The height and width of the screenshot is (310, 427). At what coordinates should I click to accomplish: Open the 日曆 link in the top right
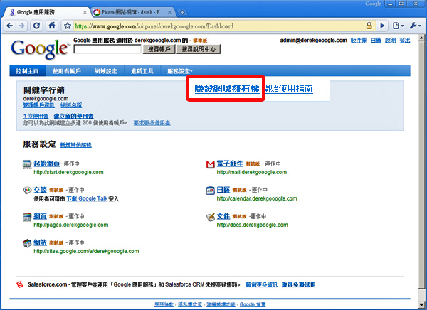376,41
